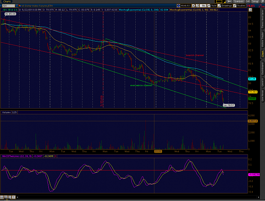The image size is (265, 201).
Task: Click the right scroll arrow at bottom-right
Action: (x=258, y=197)
